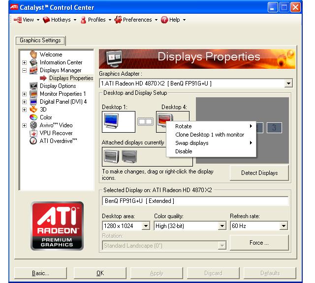Select Color in the tree

tap(46, 117)
